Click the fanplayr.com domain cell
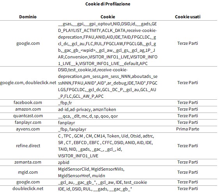 (x=28, y=122)
